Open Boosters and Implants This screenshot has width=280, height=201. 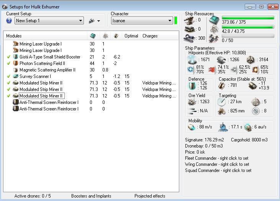pyautogui.click(x=91, y=196)
